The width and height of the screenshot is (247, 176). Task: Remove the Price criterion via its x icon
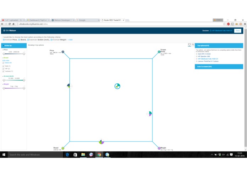tap(4, 40)
